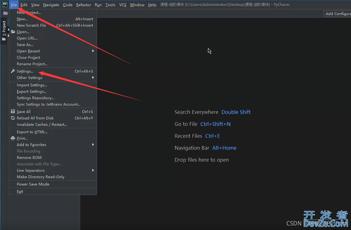Expand the Add to Favorites submenu arrow
The image size is (351, 230).
(93, 145)
